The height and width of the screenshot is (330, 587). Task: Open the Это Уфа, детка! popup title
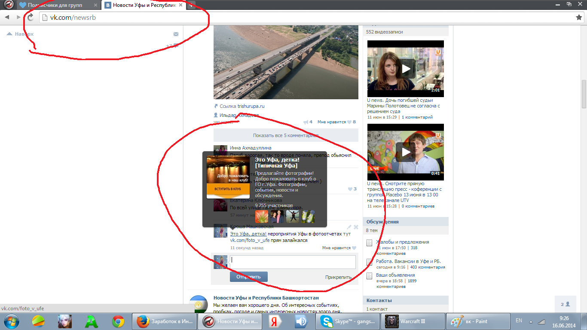pyautogui.click(x=277, y=162)
